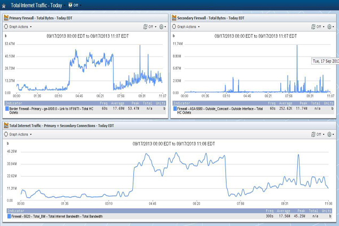Click the favorite star icon beside dashboard title
The height and width of the screenshot is (226, 339).
pos(4,5)
